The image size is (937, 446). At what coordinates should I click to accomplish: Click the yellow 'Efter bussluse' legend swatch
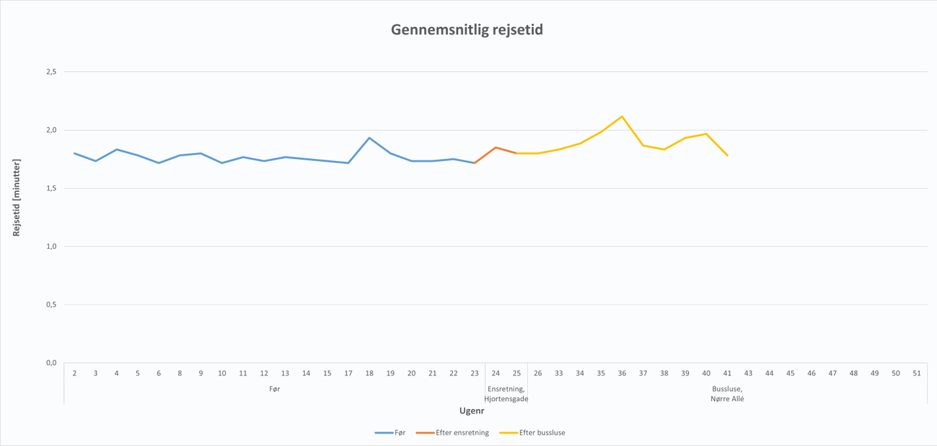[x=508, y=433]
